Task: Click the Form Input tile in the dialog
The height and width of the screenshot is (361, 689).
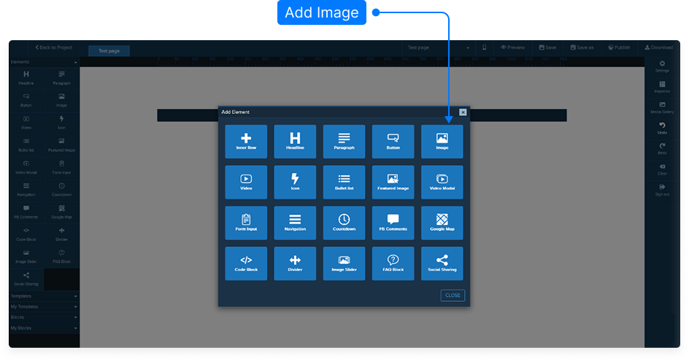Action: [x=246, y=223]
